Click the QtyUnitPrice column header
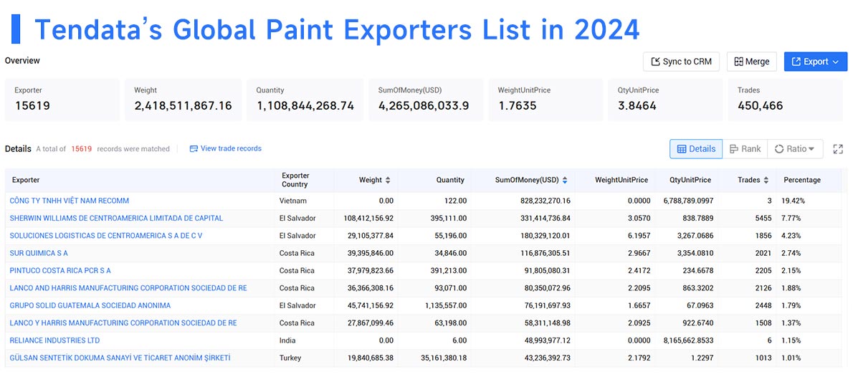Image resolution: width=853 pixels, height=377 pixels. point(690,180)
